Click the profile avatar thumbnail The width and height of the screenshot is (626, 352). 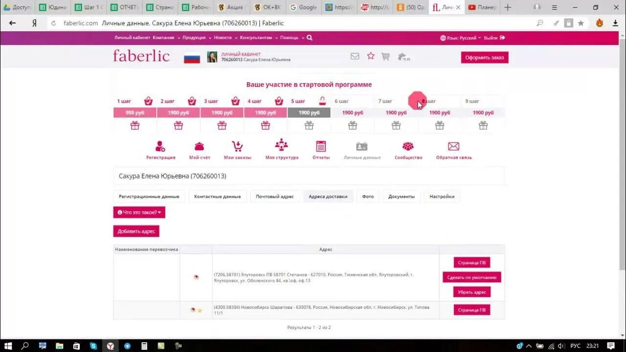(x=212, y=57)
